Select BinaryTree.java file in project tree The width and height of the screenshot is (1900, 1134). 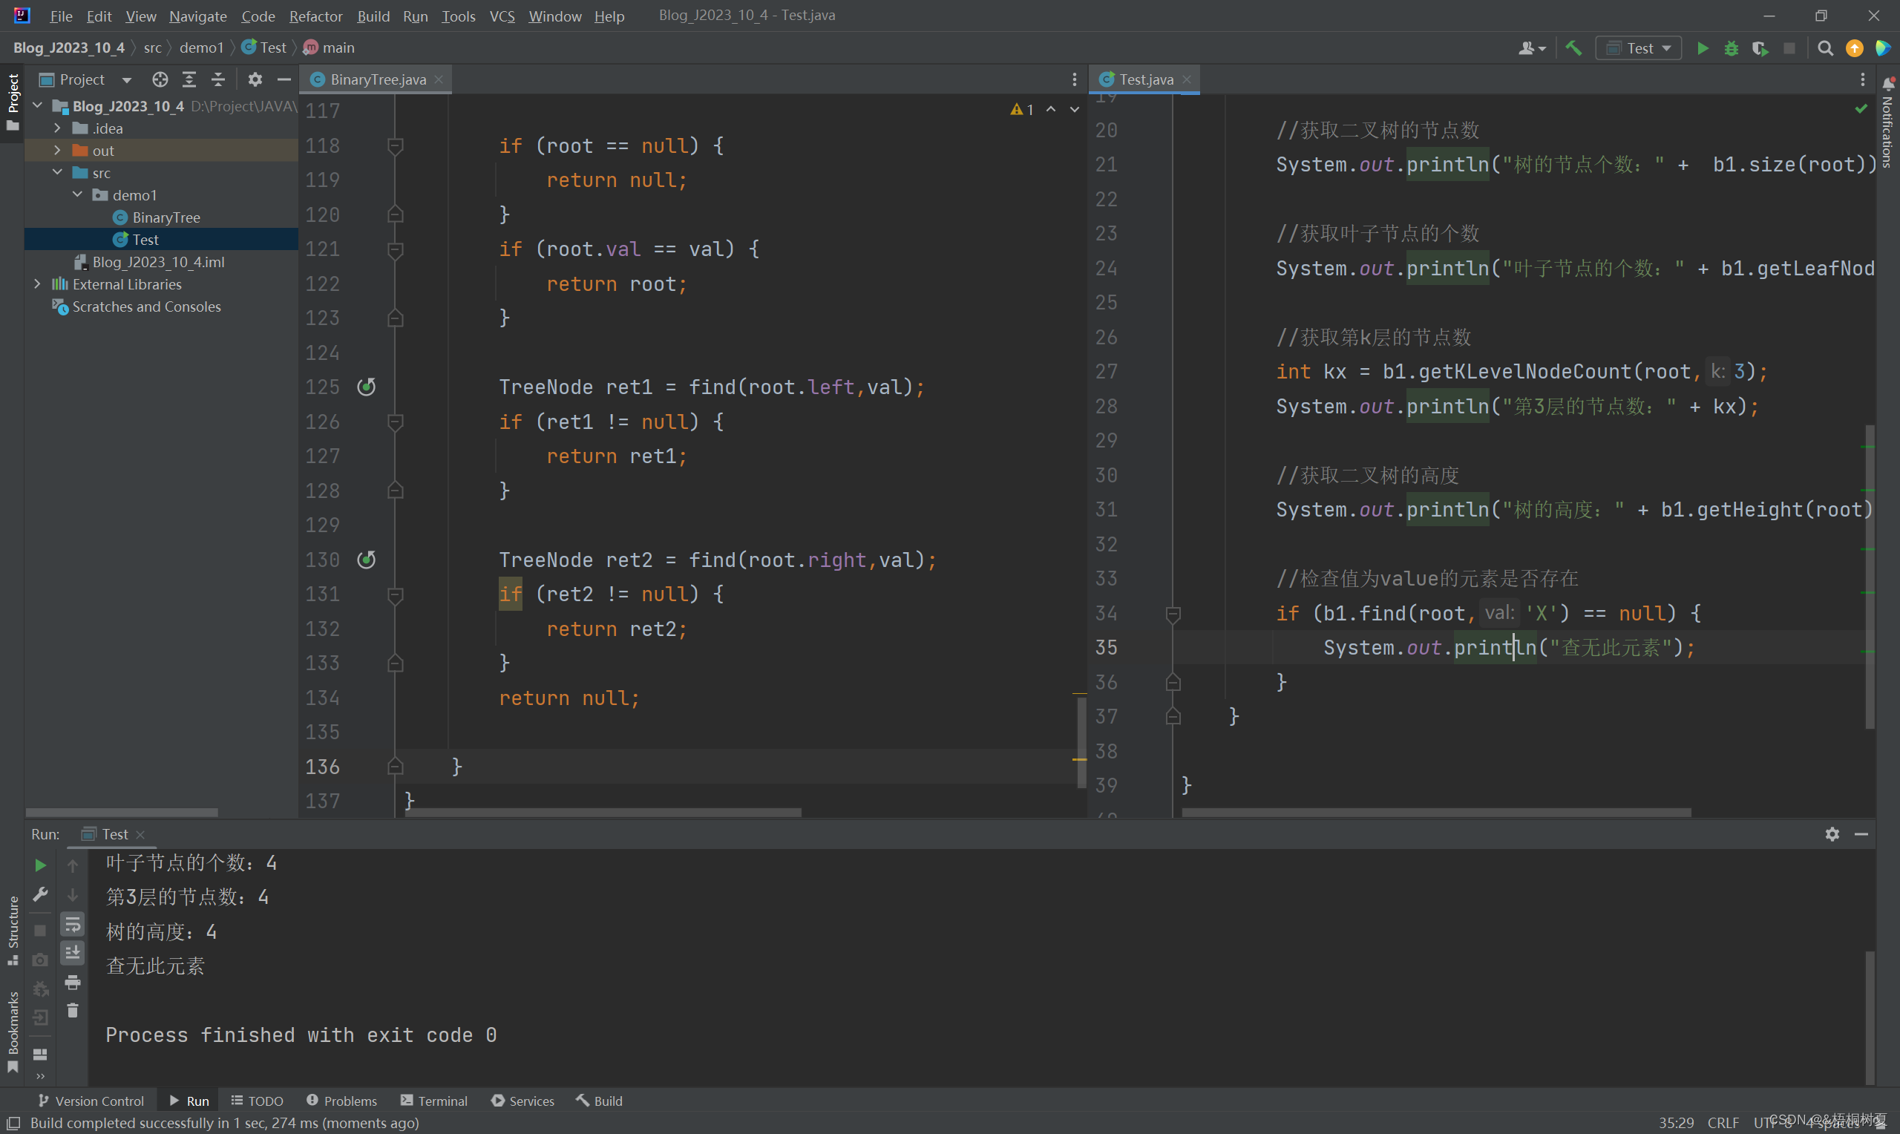[x=165, y=217]
